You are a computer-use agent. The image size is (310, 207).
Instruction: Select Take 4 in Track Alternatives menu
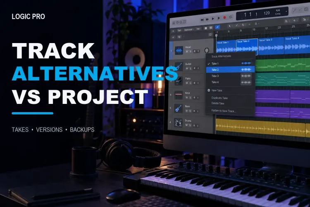(230, 82)
